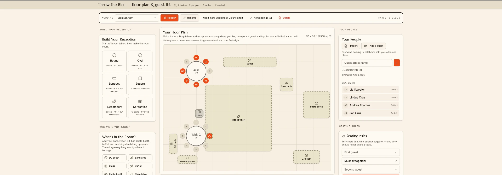
Task: Click the Seating rules heart icon
Action: [343, 136]
